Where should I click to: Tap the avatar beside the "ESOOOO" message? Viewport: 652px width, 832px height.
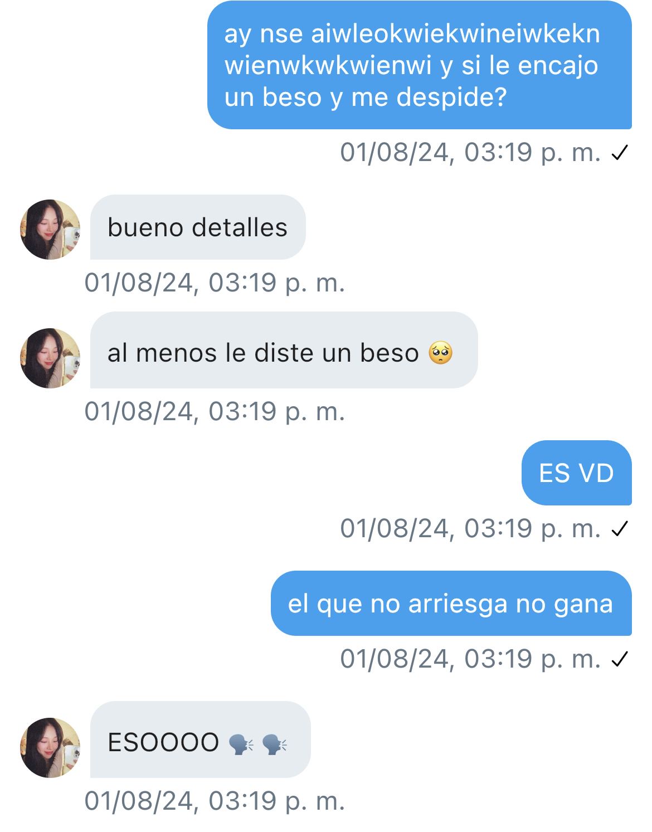50,748
